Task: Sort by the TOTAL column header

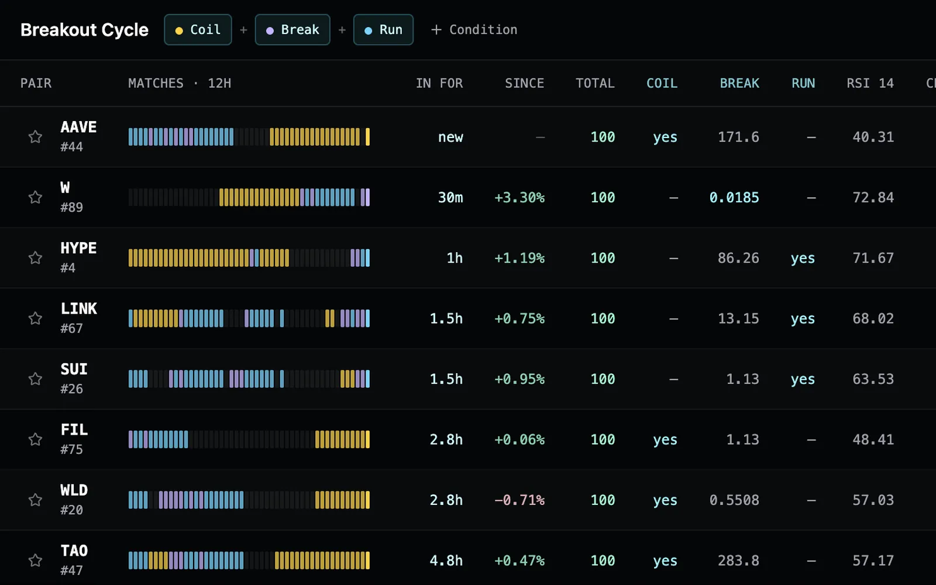Action: [x=595, y=83]
